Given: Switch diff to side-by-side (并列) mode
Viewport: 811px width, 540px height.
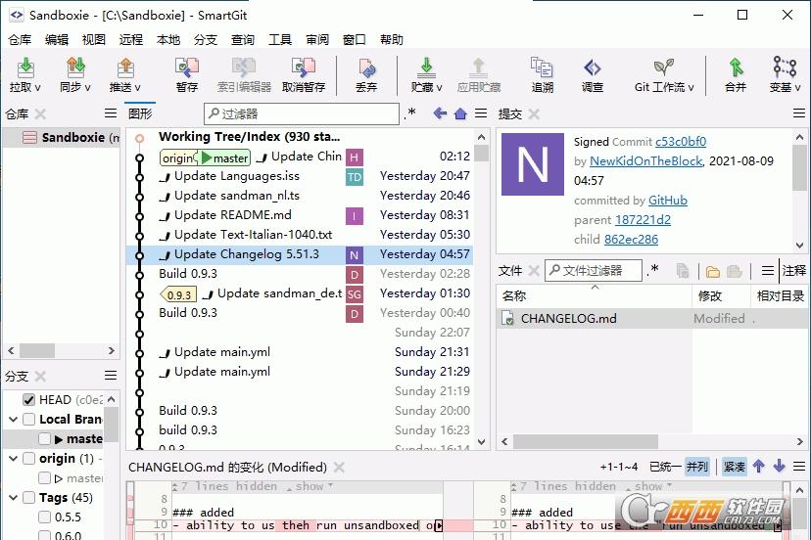Looking at the screenshot, I should (697, 467).
